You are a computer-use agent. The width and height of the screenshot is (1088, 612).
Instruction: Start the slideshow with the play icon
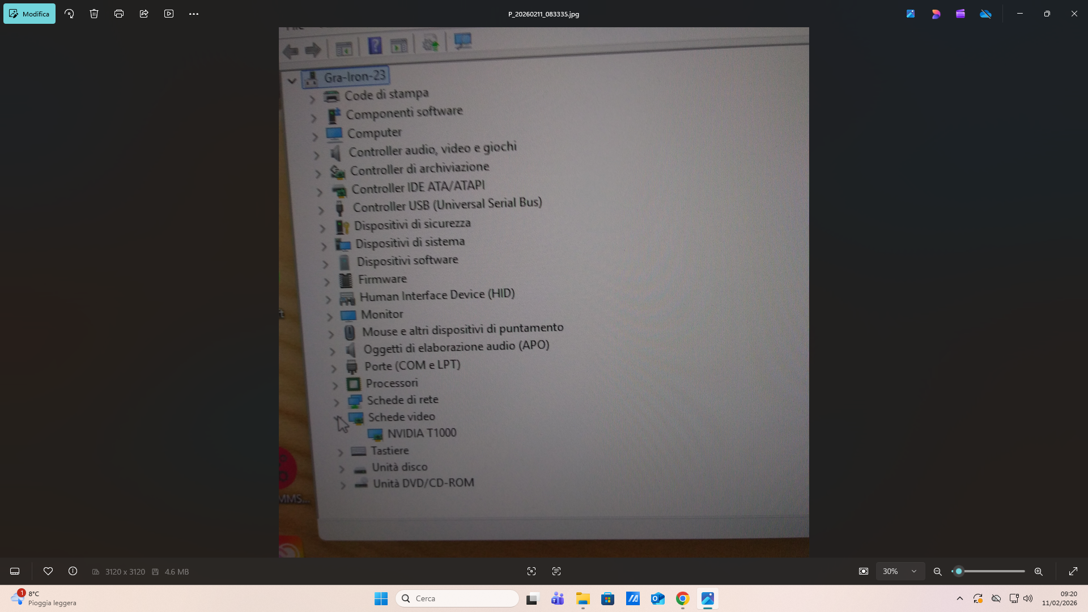tap(169, 14)
